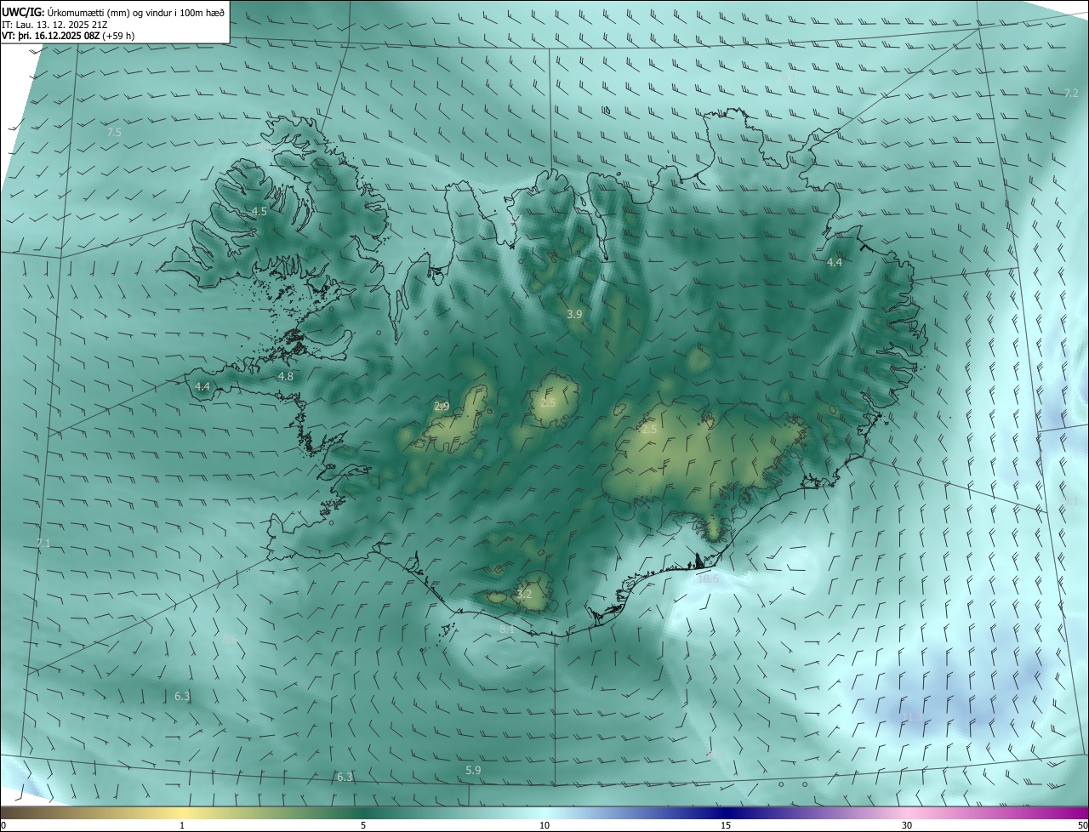Click the pink segment of the color scale
The width and height of the screenshot is (1089, 832).
pos(907,813)
